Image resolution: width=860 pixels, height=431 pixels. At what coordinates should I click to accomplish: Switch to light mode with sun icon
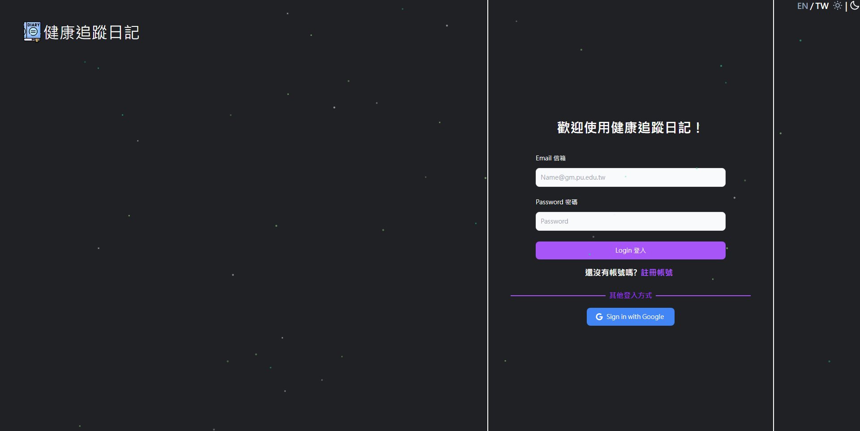click(x=837, y=6)
